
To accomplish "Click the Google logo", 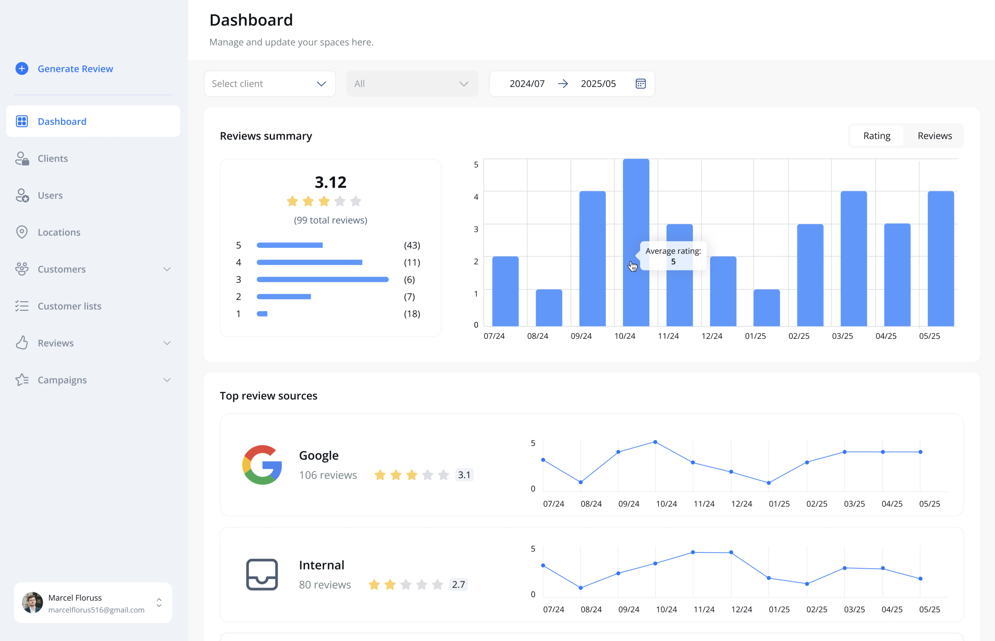I will point(262,465).
